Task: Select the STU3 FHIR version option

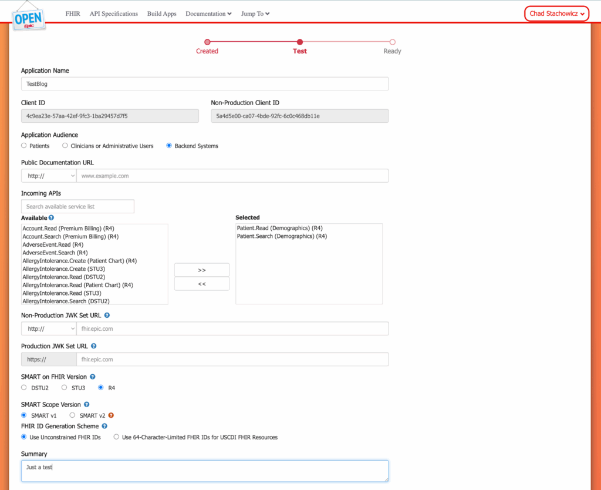Action: pos(65,388)
